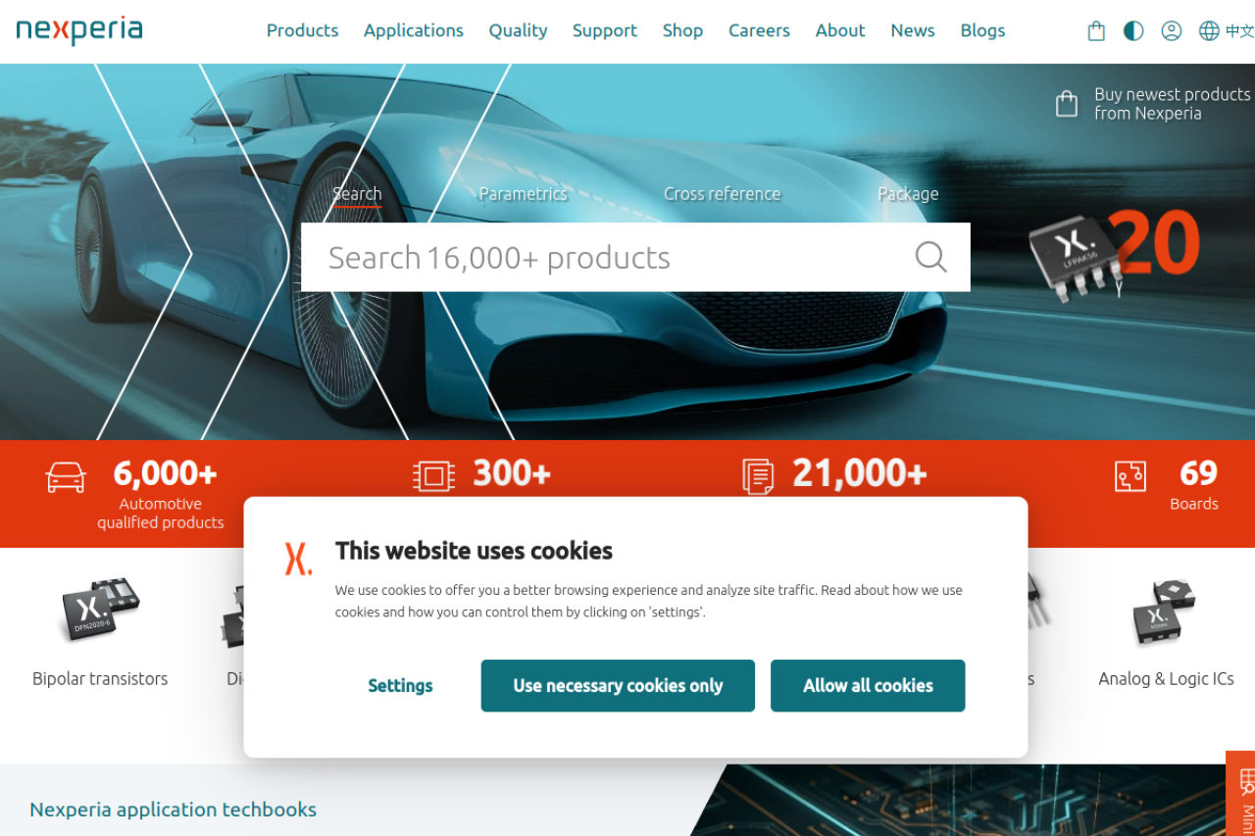Open the Bipolar transistors category
Image resolution: width=1255 pixels, height=836 pixels.
[100, 678]
